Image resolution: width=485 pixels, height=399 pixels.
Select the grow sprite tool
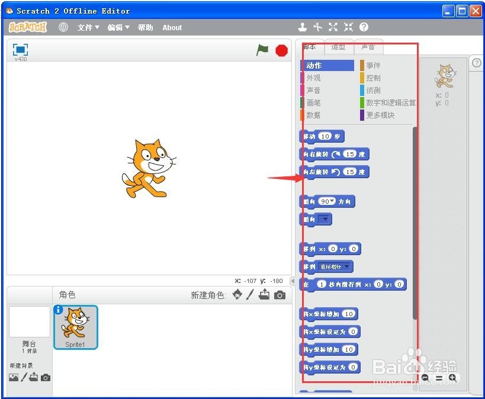coord(333,27)
